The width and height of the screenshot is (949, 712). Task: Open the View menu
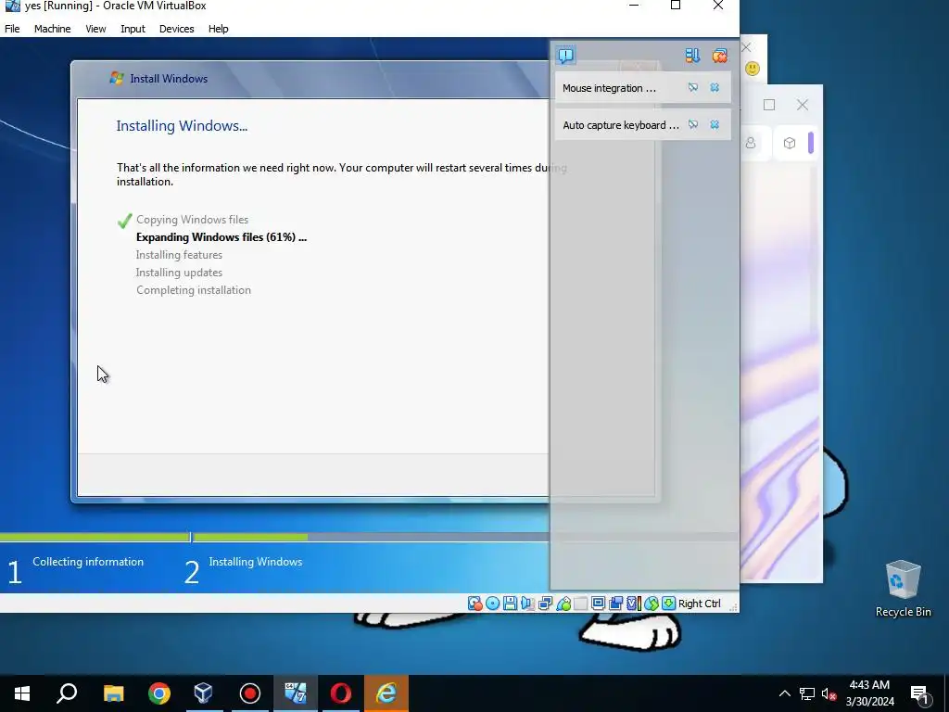(95, 29)
